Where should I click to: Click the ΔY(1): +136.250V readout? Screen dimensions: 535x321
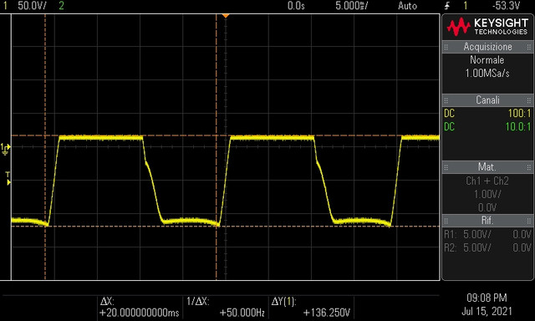pyautogui.click(x=311, y=307)
